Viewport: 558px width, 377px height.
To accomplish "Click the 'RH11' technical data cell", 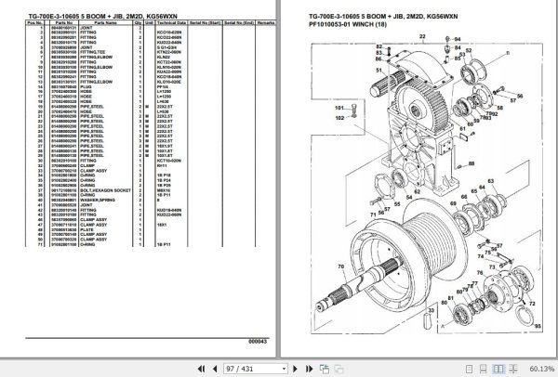I will pyautogui.click(x=162, y=165).
